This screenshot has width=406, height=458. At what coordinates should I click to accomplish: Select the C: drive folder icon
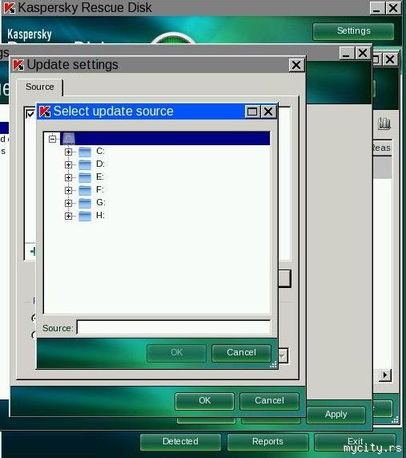(85, 152)
